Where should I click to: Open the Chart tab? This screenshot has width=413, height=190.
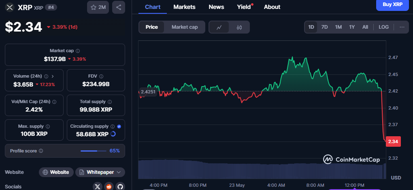point(153,7)
